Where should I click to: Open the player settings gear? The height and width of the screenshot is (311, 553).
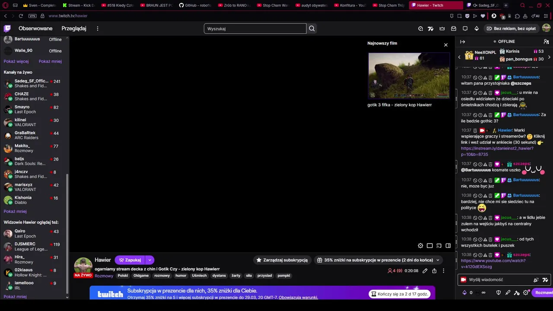pos(420,246)
